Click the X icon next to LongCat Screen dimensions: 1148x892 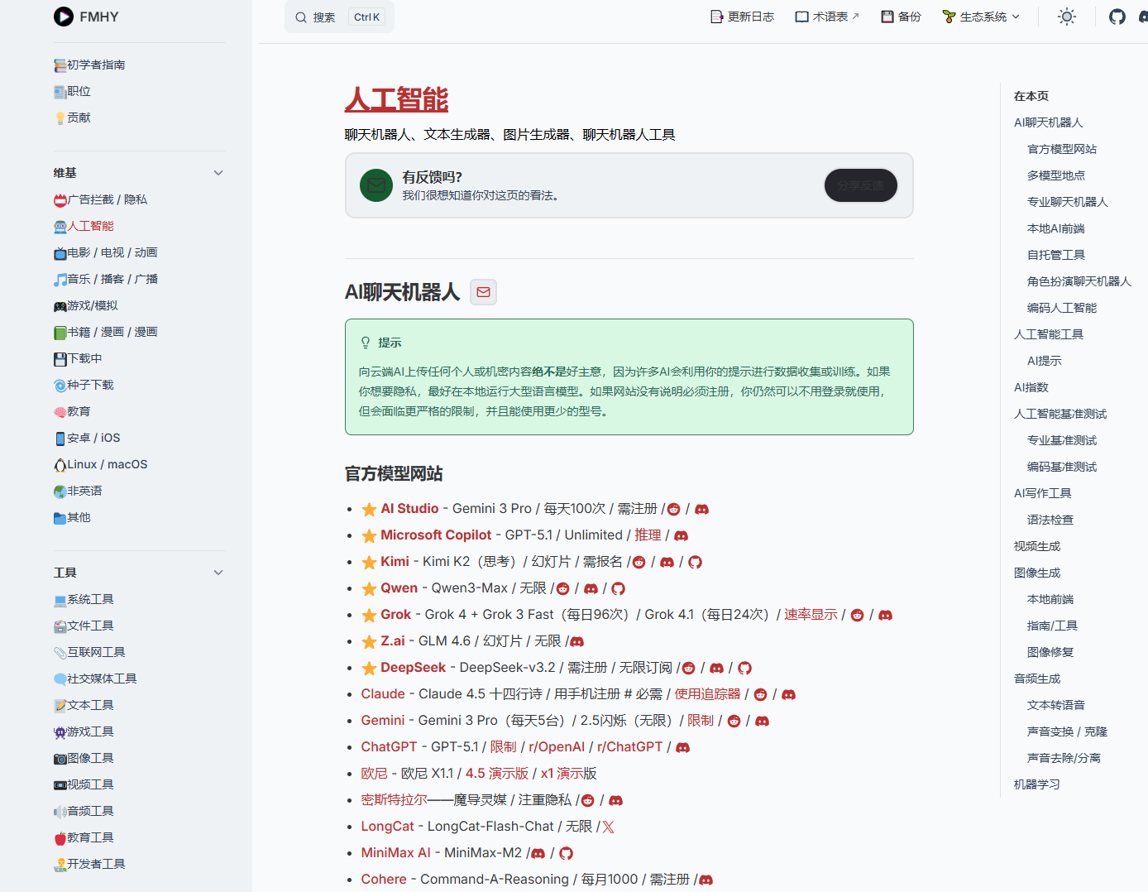tap(609, 827)
